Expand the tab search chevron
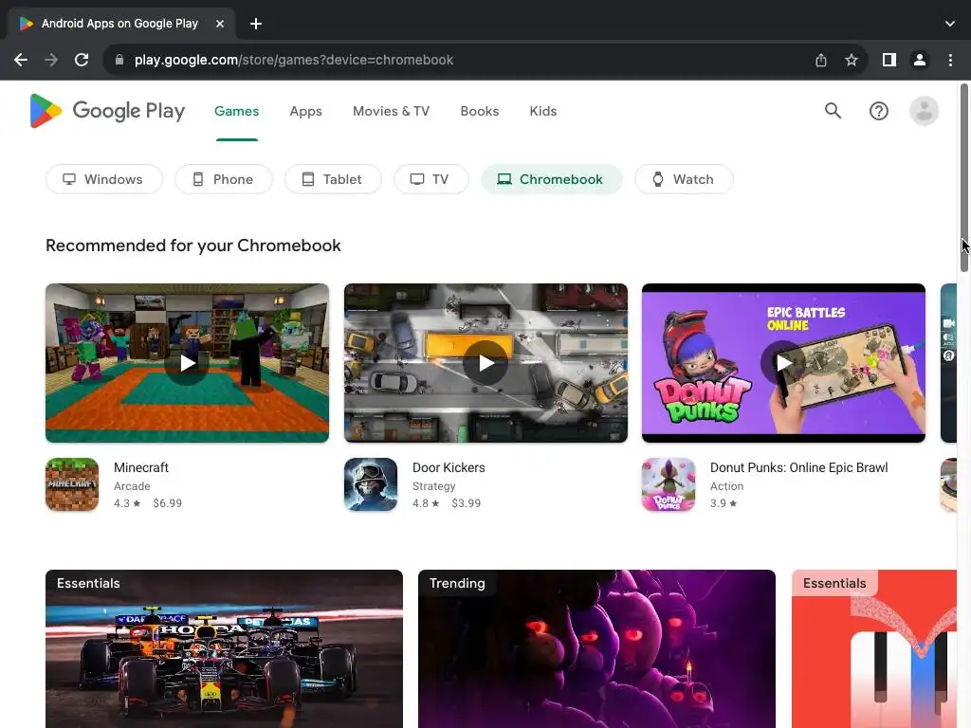 point(950,24)
